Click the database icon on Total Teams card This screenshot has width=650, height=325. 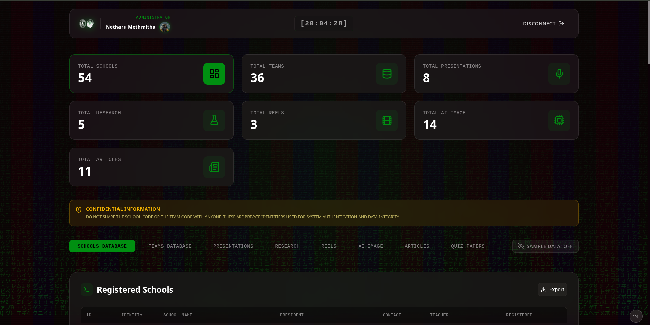coord(387,74)
